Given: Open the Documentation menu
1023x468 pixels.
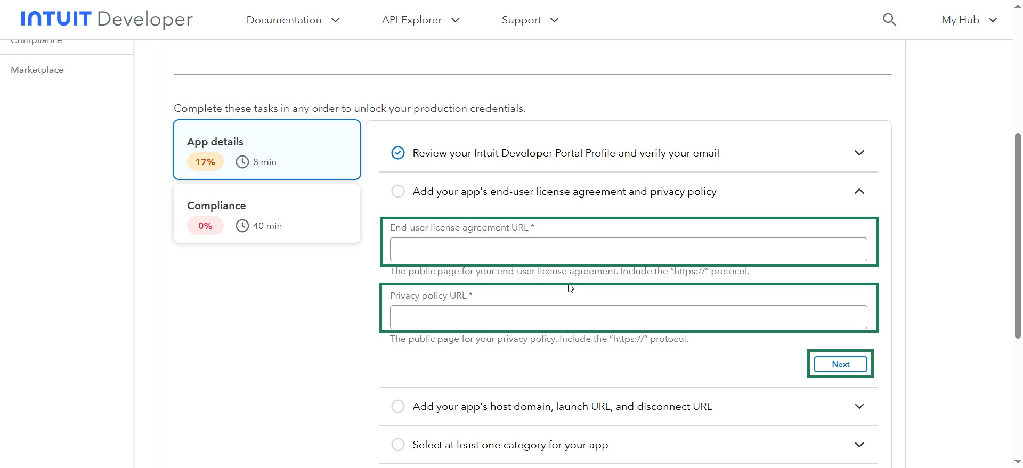Looking at the screenshot, I should tap(293, 20).
